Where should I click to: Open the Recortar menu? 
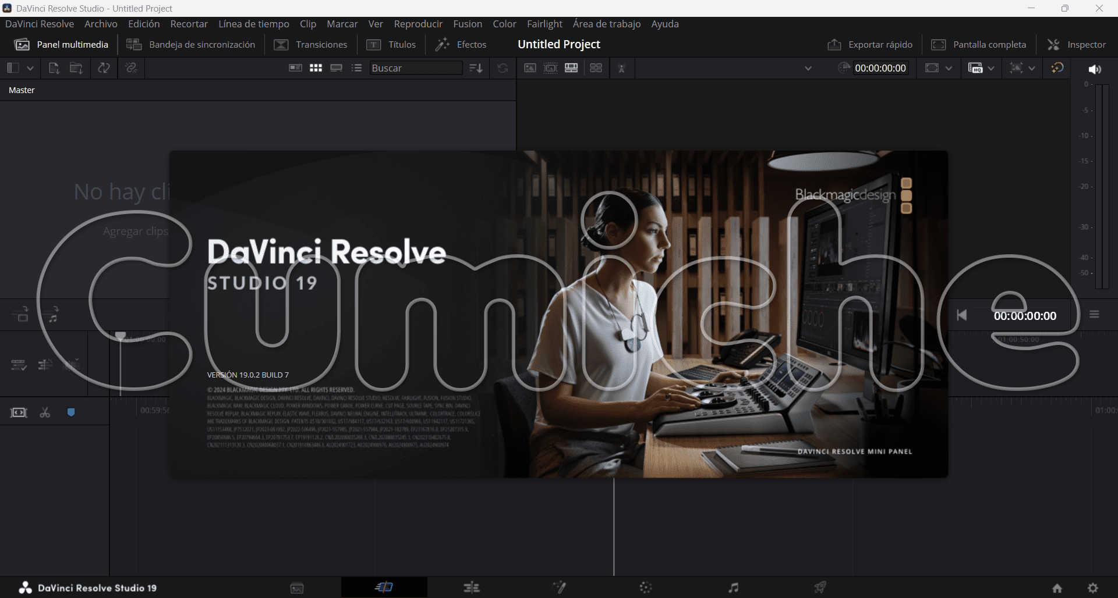coord(189,24)
